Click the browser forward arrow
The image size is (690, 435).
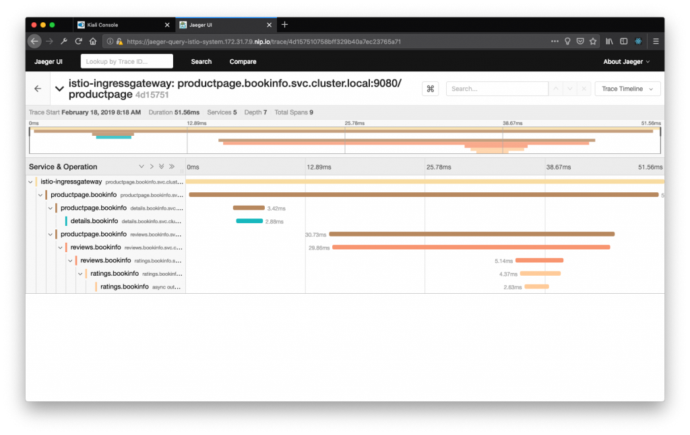coord(49,41)
